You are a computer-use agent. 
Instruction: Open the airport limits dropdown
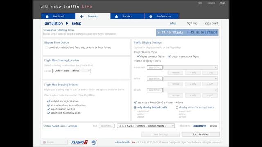190,90
